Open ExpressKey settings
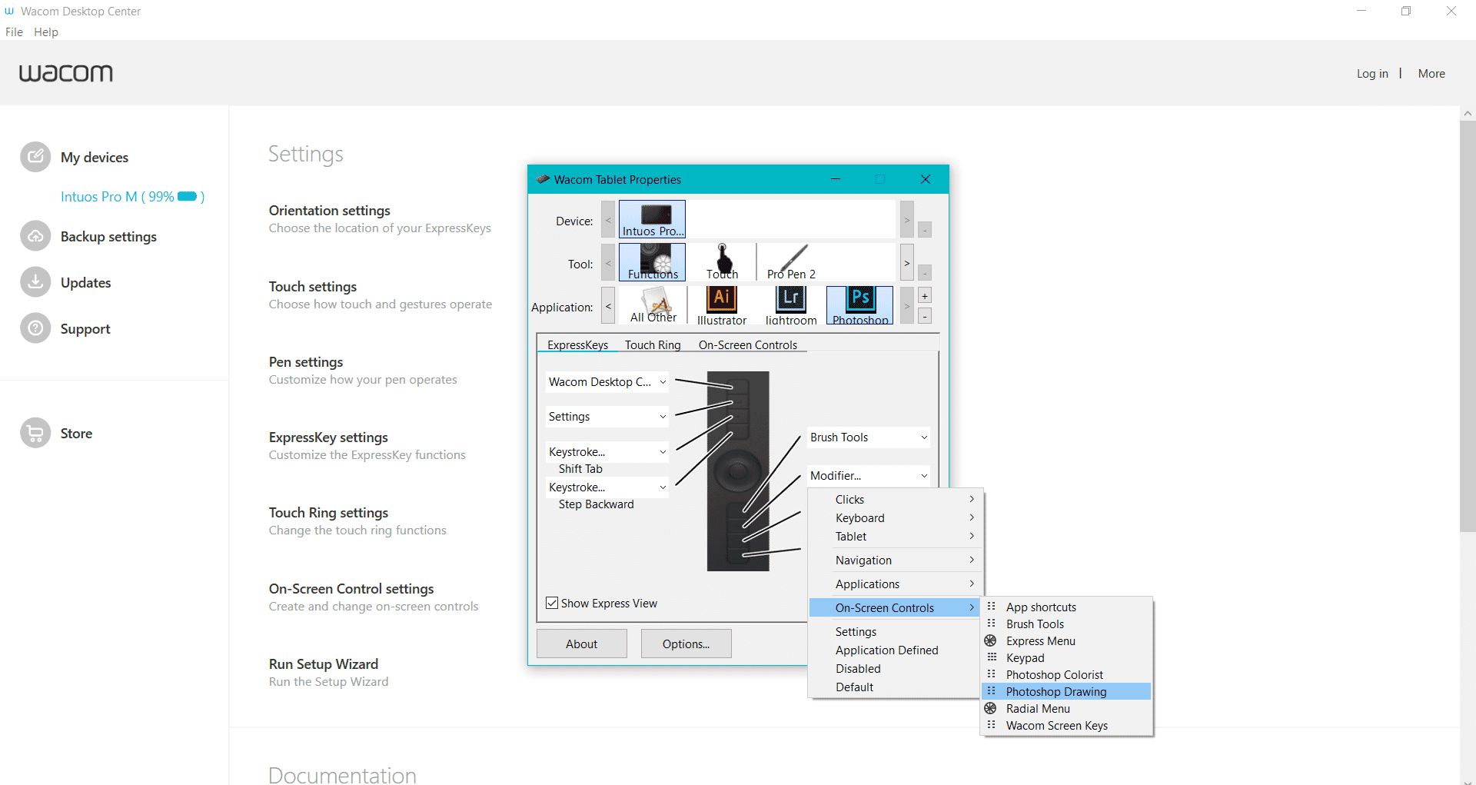The width and height of the screenshot is (1476, 785). [x=328, y=437]
